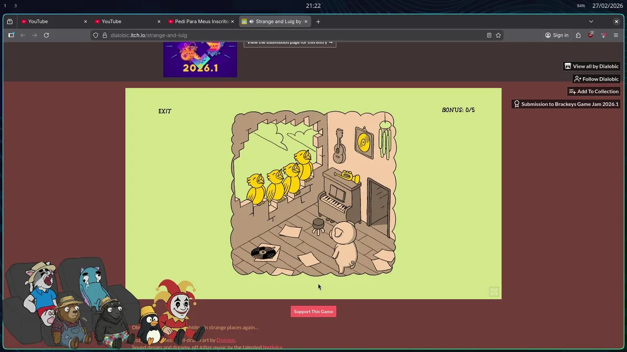Open the Dialobic link in description
This screenshot has width=627, height=352.
(226, 340)
